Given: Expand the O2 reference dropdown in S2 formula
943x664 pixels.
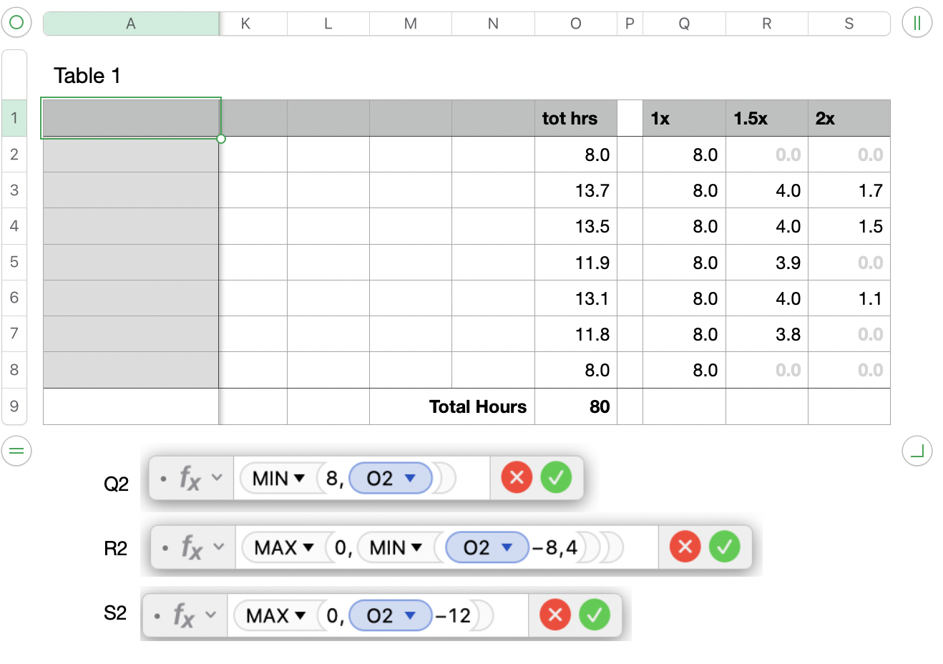Looking at the screenshot, I should [410, 615].
